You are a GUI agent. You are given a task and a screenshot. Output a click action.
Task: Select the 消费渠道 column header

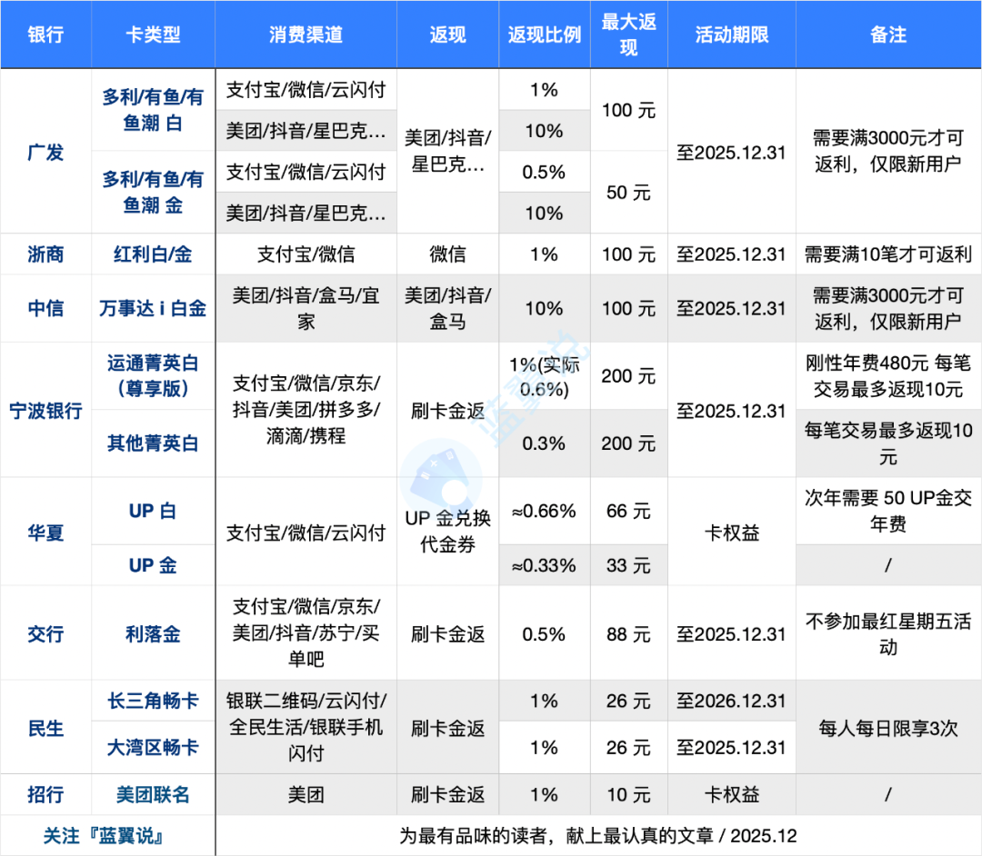coord(306,34)
